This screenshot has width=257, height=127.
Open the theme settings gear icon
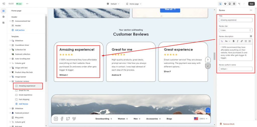pos(4,17)
